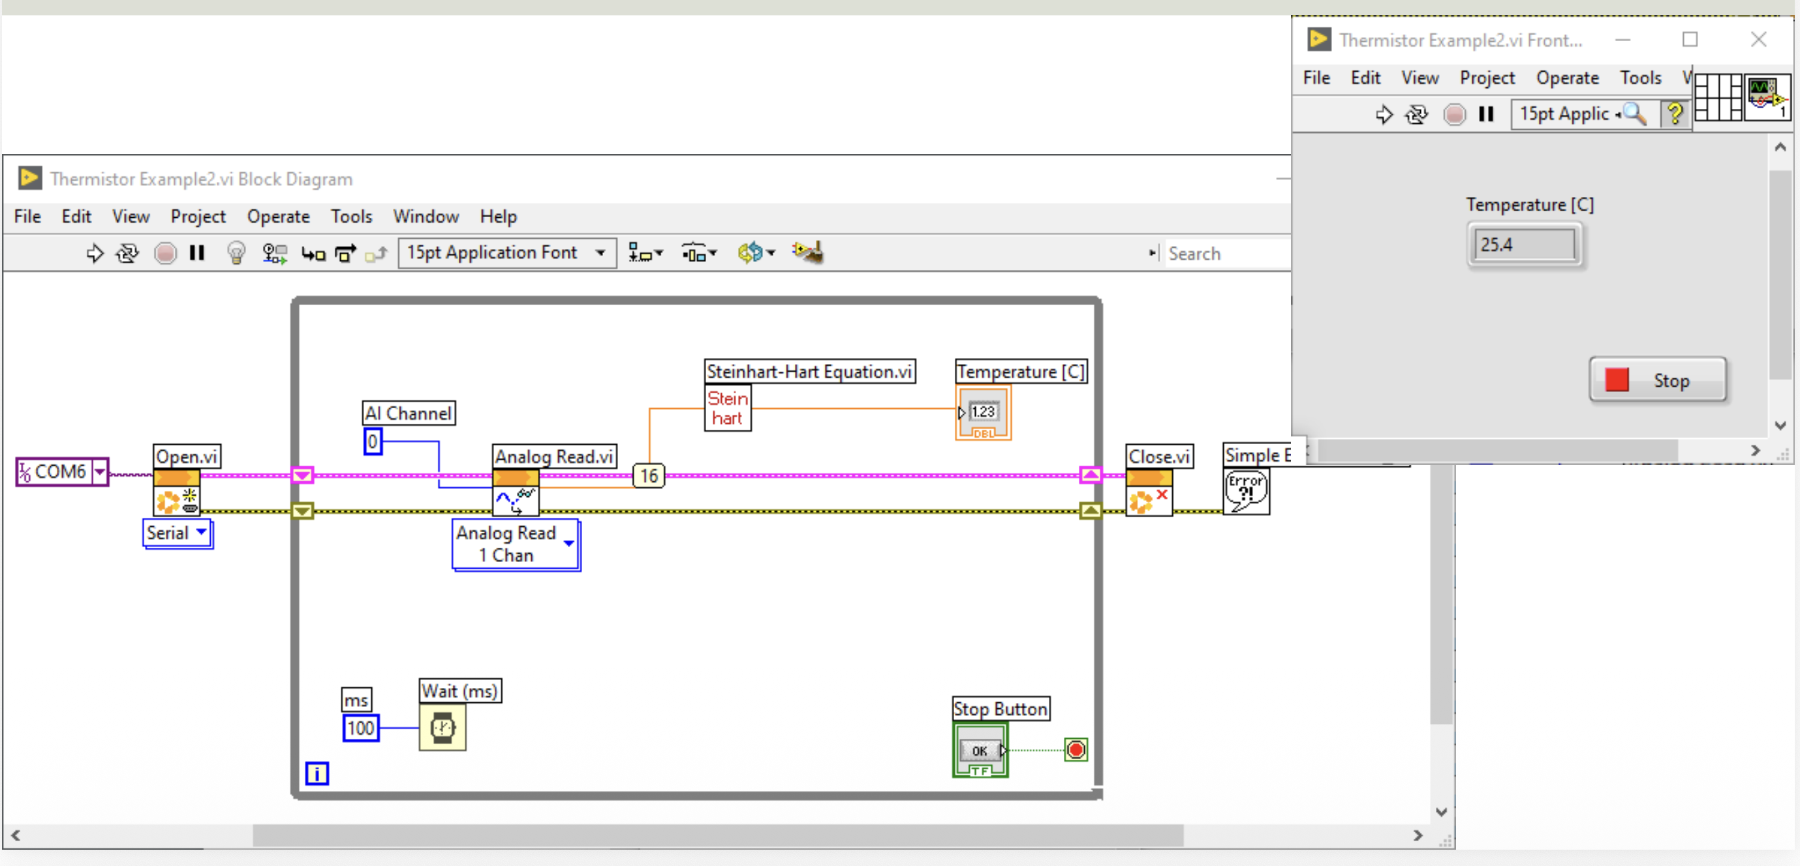Open File menu in Front Panel window
The height and width of the screenshot is (866, 1800).
1316,78
